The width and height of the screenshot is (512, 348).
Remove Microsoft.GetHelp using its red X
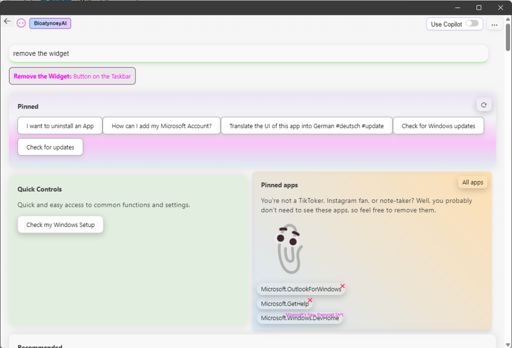[x=310, y=300]
